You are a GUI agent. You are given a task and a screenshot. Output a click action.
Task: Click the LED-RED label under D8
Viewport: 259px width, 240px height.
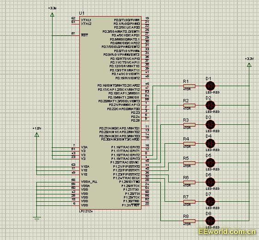click(x=212, y=227)
